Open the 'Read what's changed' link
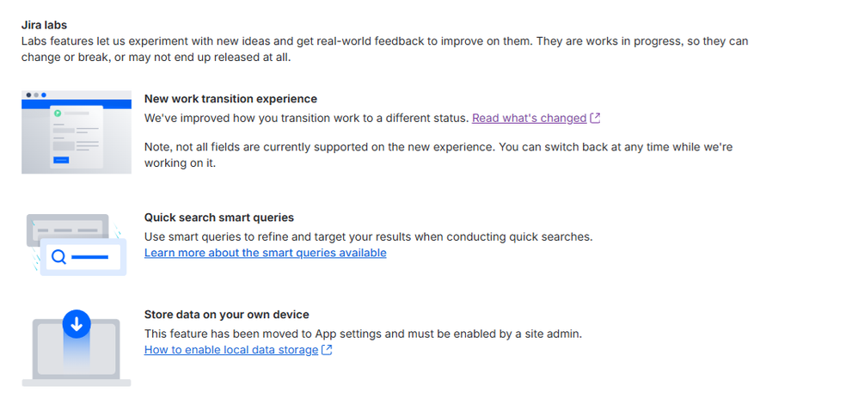Viewport: 858px width, 417px height. pyautogui.click(x=529, y=118)
